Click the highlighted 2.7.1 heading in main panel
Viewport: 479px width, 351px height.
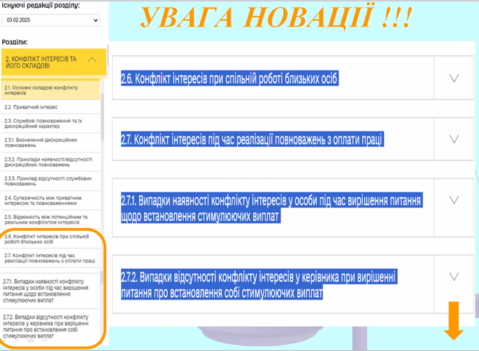271,209
